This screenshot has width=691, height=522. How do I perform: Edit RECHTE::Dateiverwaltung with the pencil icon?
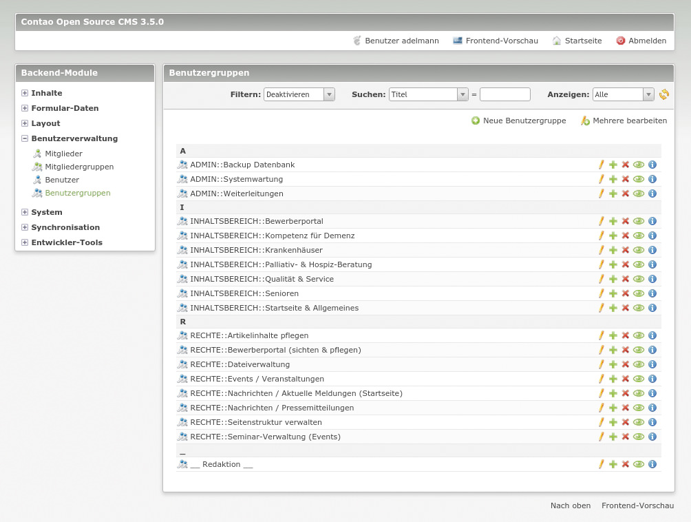pyautogui.click(x=601, y=364)
